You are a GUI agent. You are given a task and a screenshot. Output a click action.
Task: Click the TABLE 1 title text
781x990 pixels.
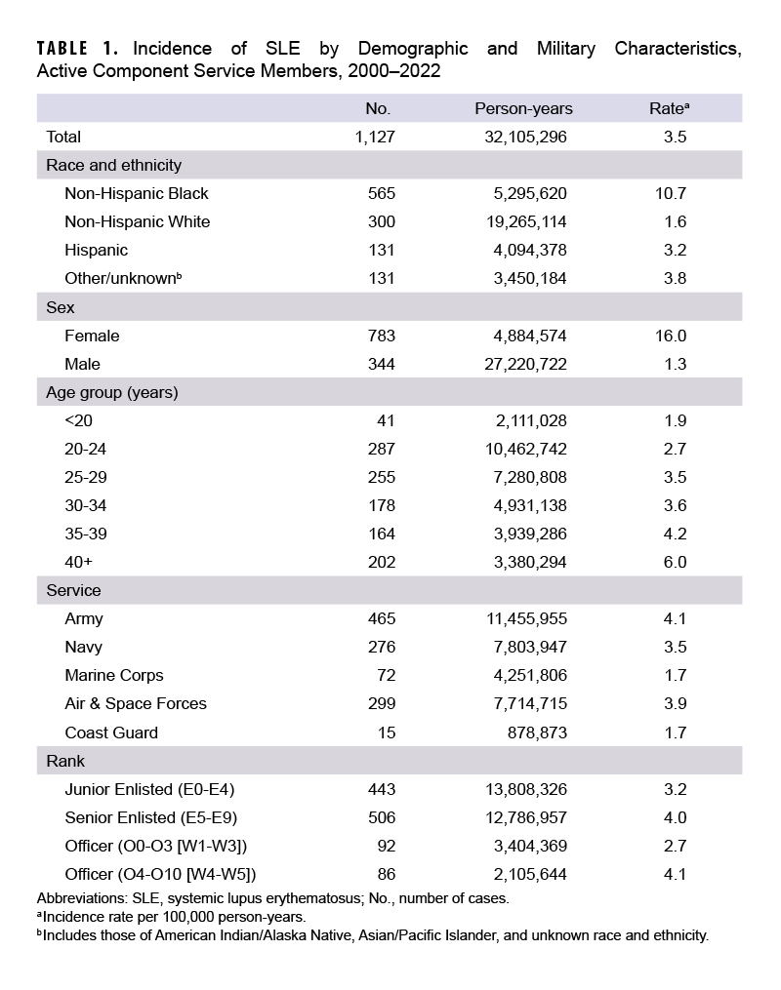tap(78, 49)
